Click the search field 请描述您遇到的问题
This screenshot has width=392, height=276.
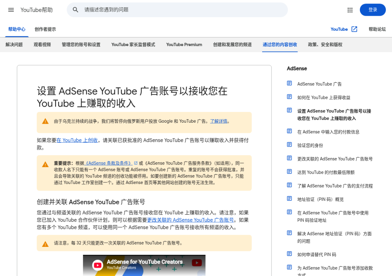pyautogui.click(x=177, y=10)
